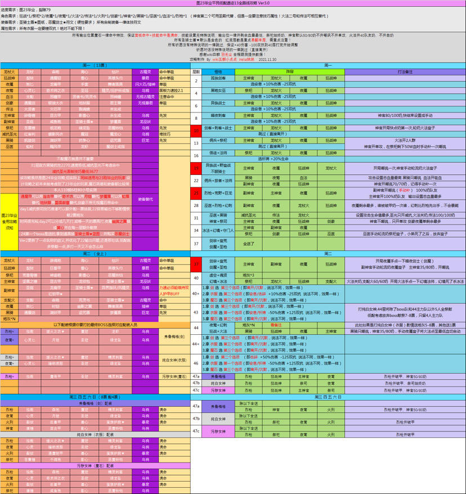Select the red floor 37 cell in 周二
The width and height of the screenshot is (466, 494).
point(196,264)
